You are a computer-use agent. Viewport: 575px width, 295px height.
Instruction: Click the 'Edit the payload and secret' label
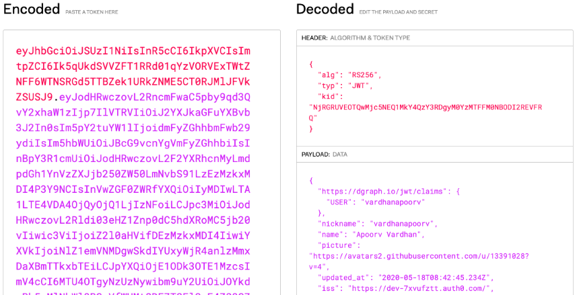(398, 11)
